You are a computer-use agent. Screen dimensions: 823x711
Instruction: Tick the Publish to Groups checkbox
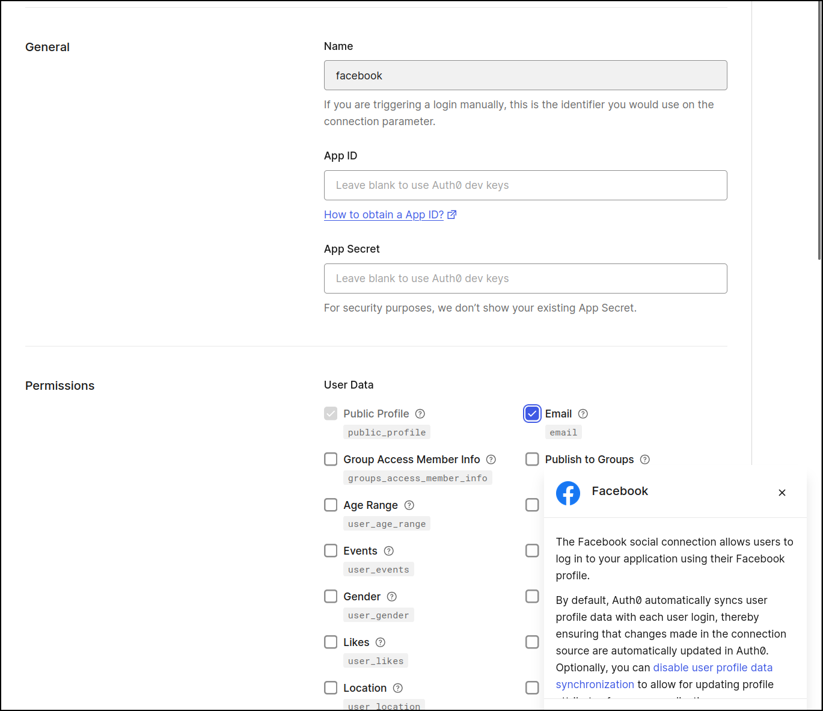coord(532,459)
